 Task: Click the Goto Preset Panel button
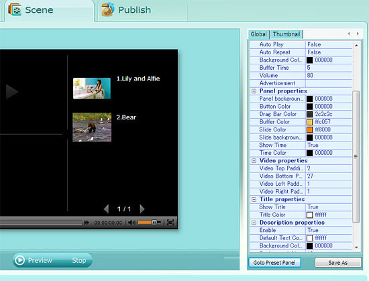pyautogui.click(x=274, y=262)
